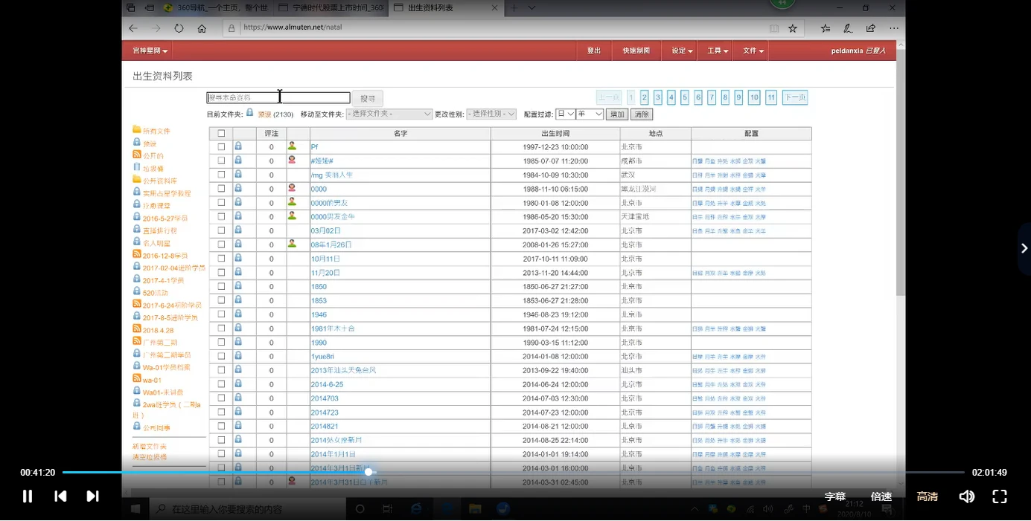Open the 1981年木土合 record link

click(333, 329)
